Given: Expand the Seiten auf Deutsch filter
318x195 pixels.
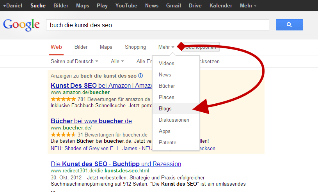Looking at the screenshot, I should 75,61.
